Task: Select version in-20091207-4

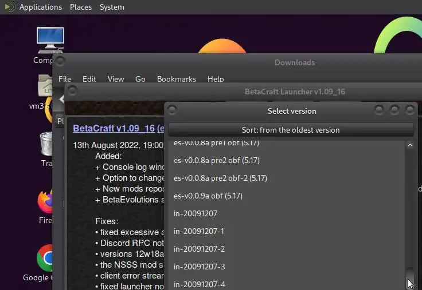Action: [x=286, y=284]
